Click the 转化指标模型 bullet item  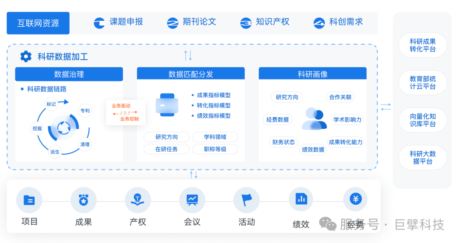(214, 105)
